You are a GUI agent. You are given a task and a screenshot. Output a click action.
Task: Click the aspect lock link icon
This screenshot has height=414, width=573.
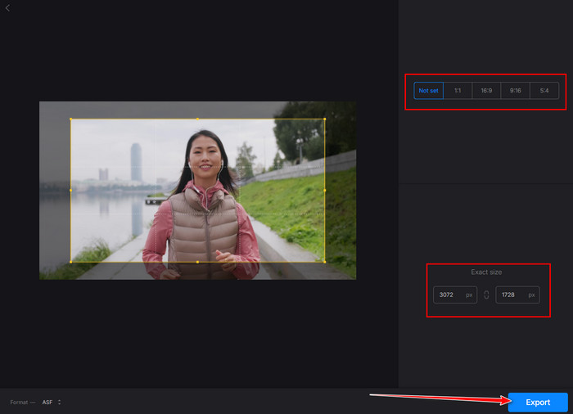click(486, 295)
